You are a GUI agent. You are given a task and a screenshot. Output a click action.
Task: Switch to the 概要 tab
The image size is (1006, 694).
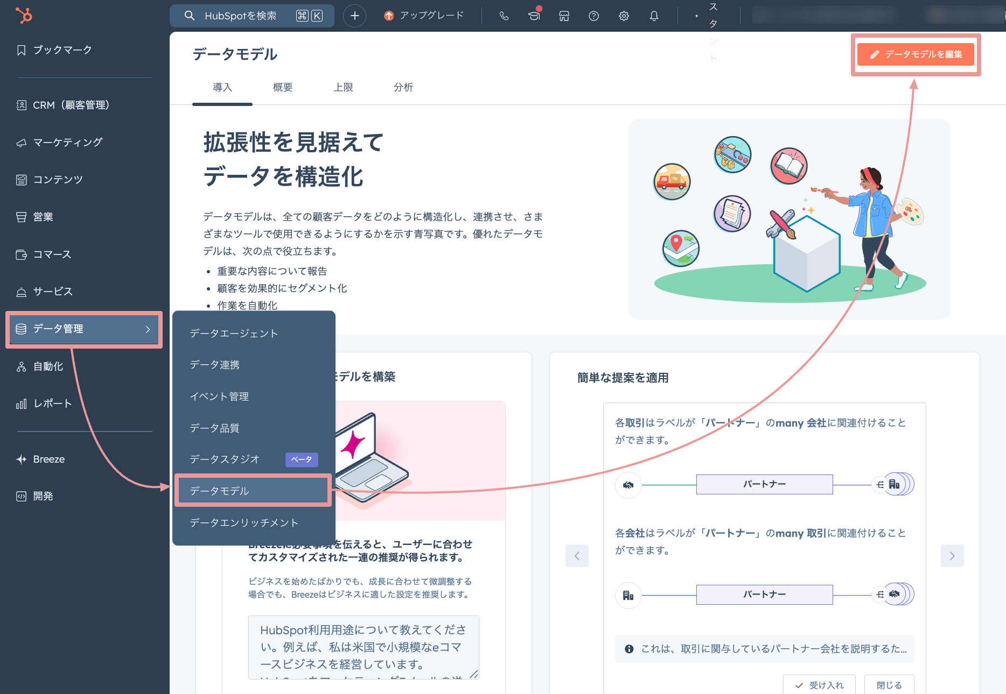[x=282, y=87]
